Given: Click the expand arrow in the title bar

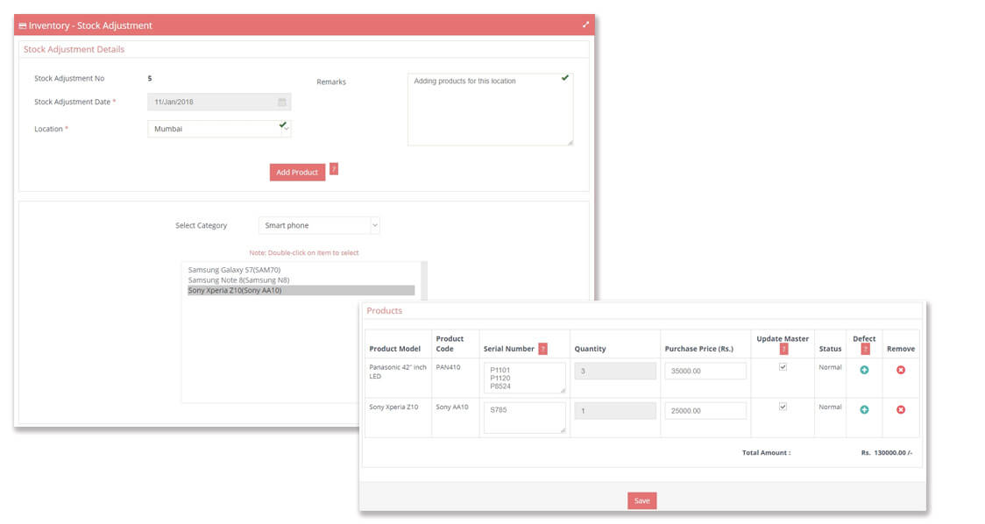Looking at the screenshot, I should click(585, 25).
